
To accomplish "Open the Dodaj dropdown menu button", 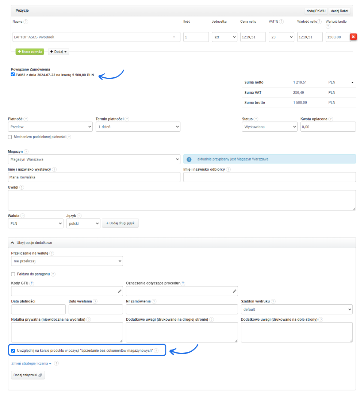I will [58, 52].
